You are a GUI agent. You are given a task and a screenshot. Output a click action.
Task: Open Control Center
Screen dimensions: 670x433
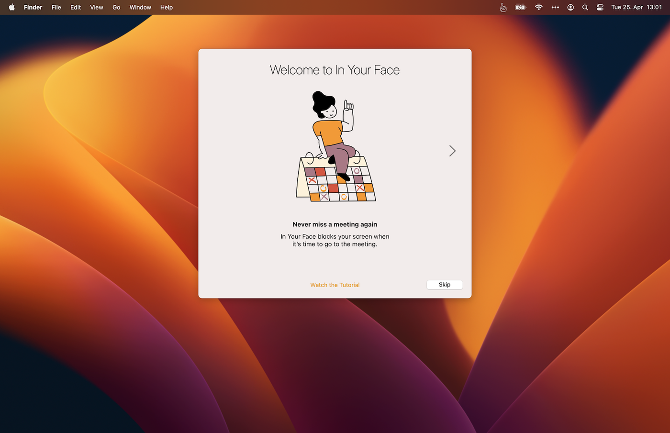[x=600, y=7]
